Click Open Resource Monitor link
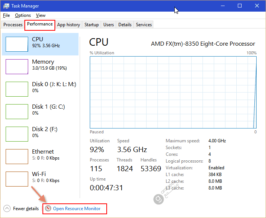Image resolution: width=266 pixels, height=218 pixels. point(77,209)
